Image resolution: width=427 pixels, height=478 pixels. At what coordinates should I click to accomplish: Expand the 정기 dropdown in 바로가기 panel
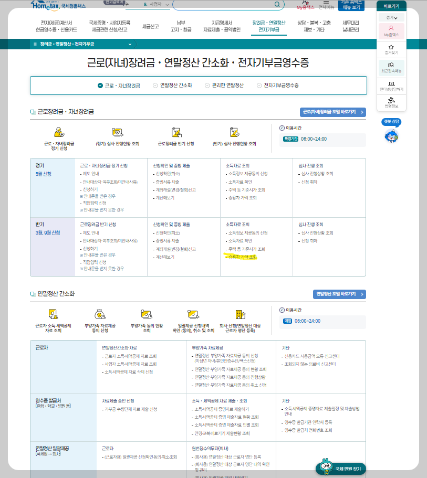(391, 17)
